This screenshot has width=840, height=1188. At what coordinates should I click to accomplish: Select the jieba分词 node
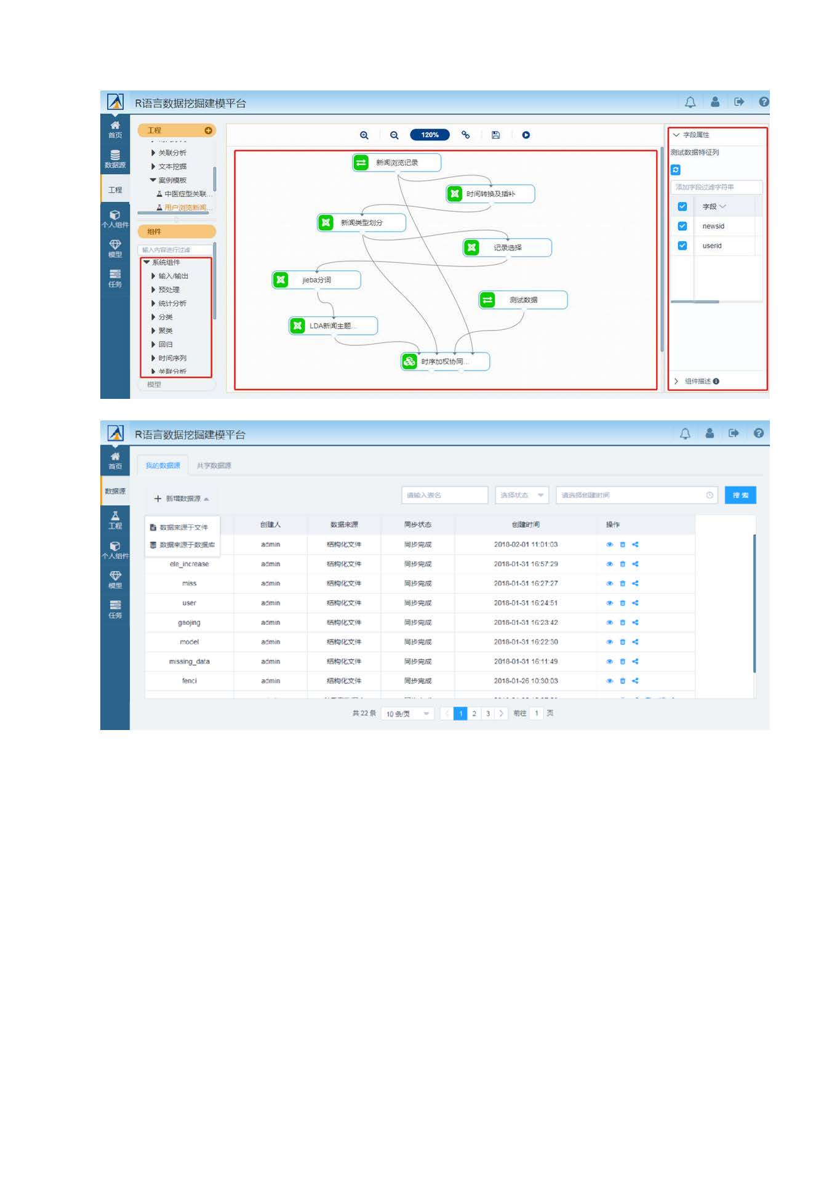click(x=316, y=280)
